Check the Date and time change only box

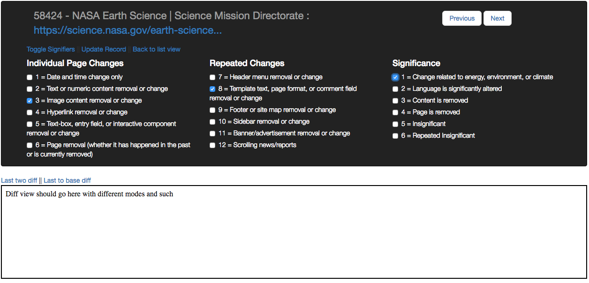30,77
